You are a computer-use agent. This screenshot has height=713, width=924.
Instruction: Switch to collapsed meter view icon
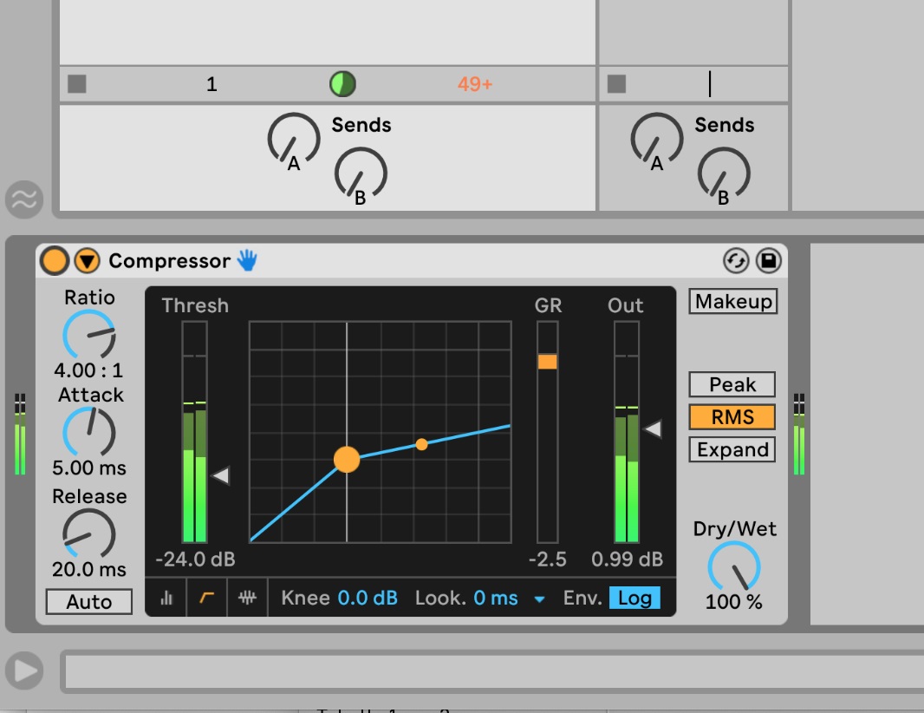pos(166,599)
